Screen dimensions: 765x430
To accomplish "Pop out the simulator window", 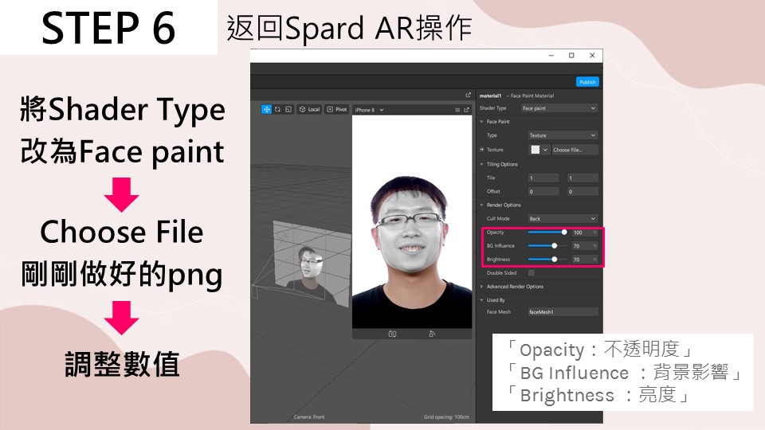I will (x=466, y=110).
